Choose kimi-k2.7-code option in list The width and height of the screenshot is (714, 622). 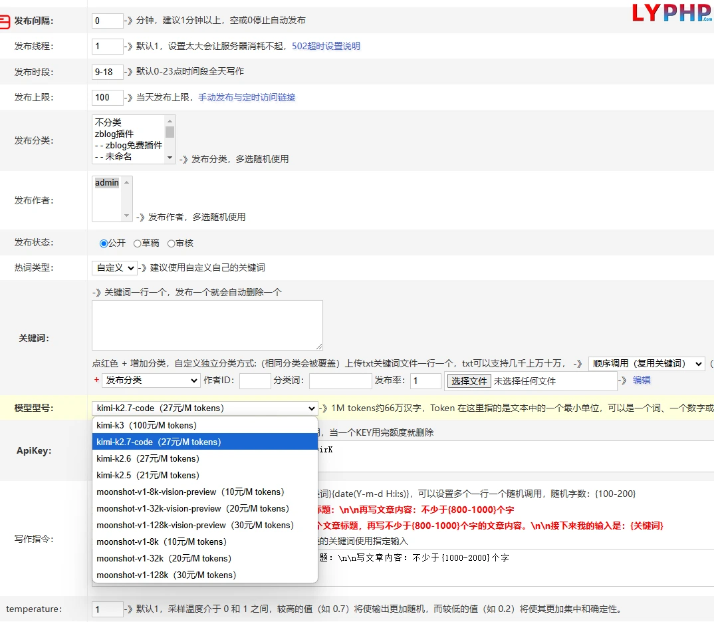pos(205,442)
